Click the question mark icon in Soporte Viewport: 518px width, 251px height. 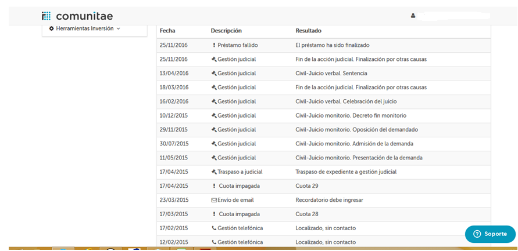click(x=477, y=234)
